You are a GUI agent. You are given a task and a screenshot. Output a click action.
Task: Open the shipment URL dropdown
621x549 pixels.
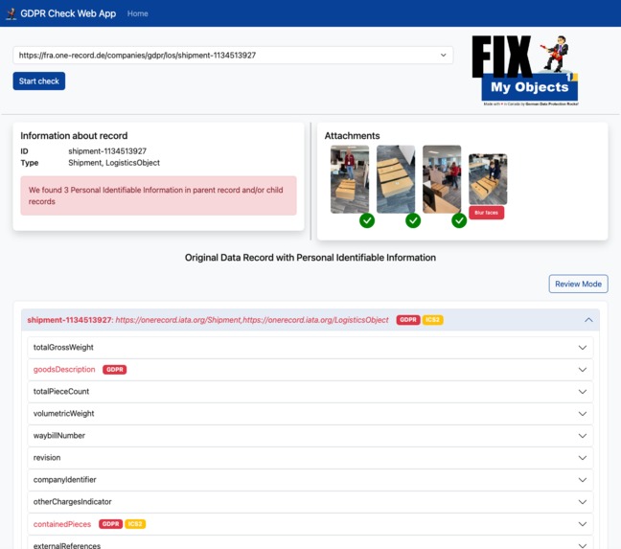point(233,55)
